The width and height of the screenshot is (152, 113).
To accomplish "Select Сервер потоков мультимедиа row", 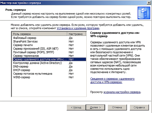I will point(49,74).
